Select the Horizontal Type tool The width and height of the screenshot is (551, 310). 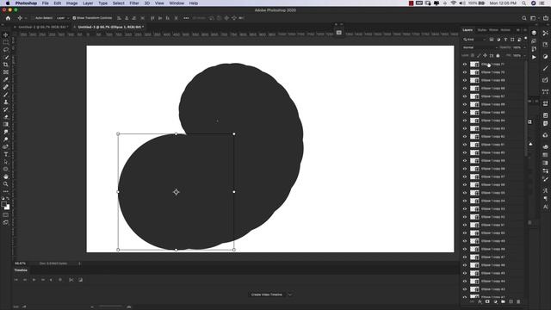coord(6,154)
